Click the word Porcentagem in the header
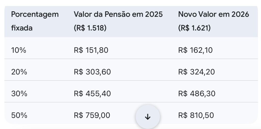The width and height of the screenshot is (261, 129). click(x=35, y=14)
